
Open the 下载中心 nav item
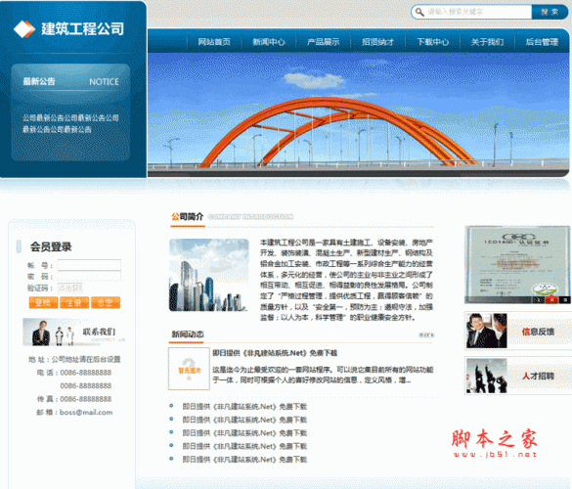tap(432, 42)
